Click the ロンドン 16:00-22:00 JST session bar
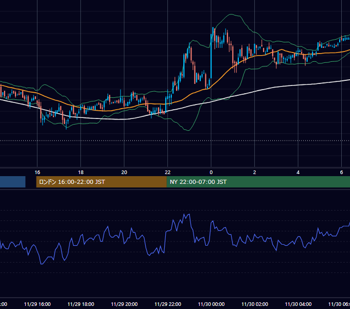This screenshot has height=309, width=350. pyautogui.click(x=101, y=182)
